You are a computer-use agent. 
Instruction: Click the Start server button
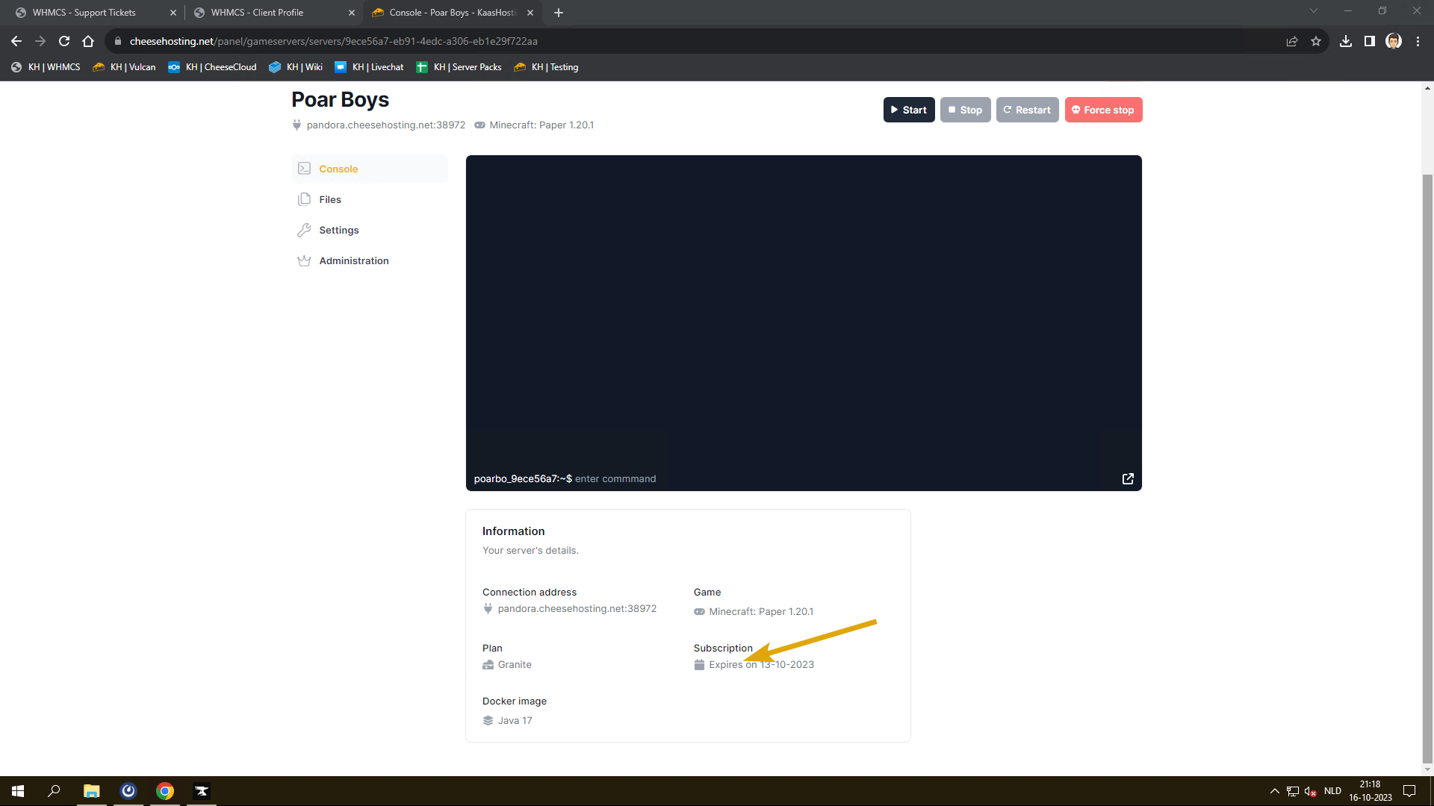908,110
